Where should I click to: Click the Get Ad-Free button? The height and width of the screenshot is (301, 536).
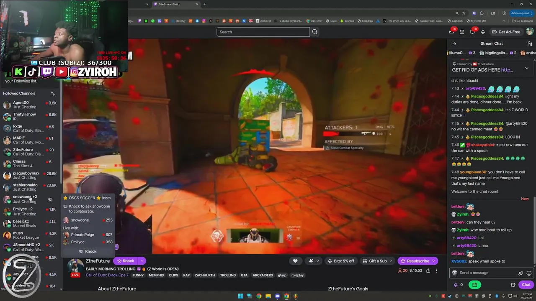[x=506, y=32]
